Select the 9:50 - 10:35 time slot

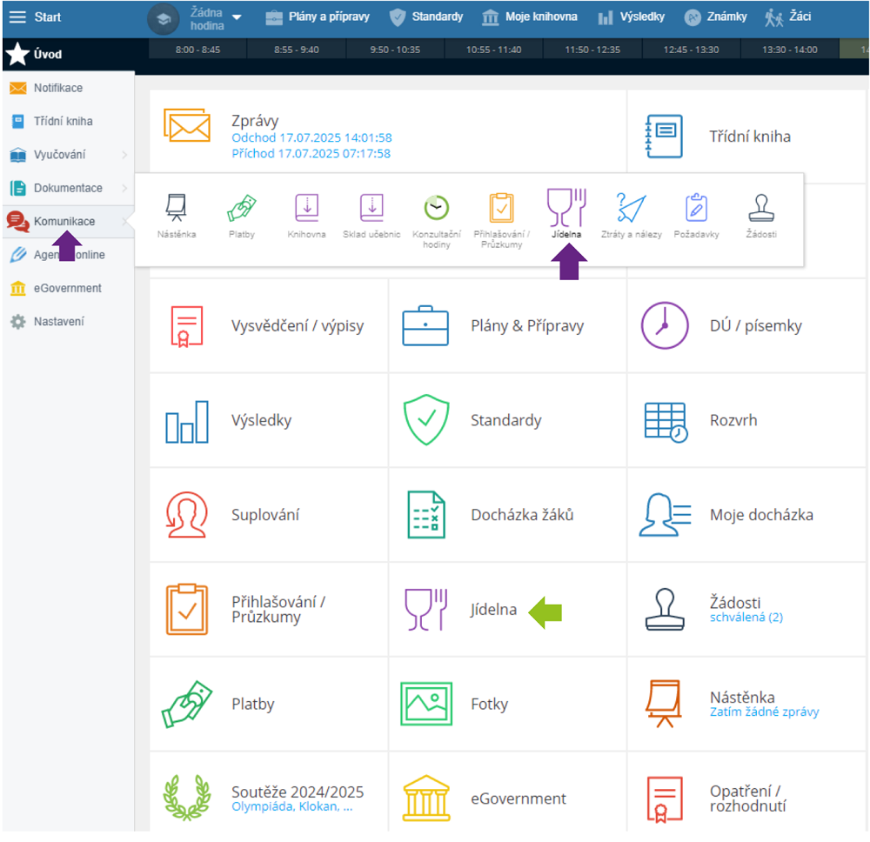(x=395, y=50)
